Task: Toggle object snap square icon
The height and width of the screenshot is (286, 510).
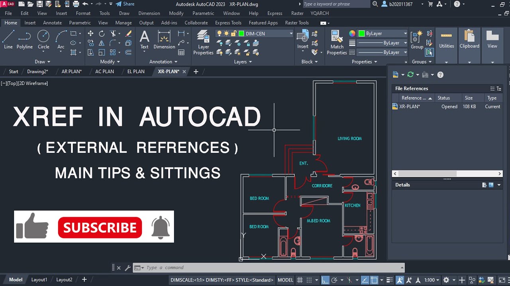Action: 374,280
